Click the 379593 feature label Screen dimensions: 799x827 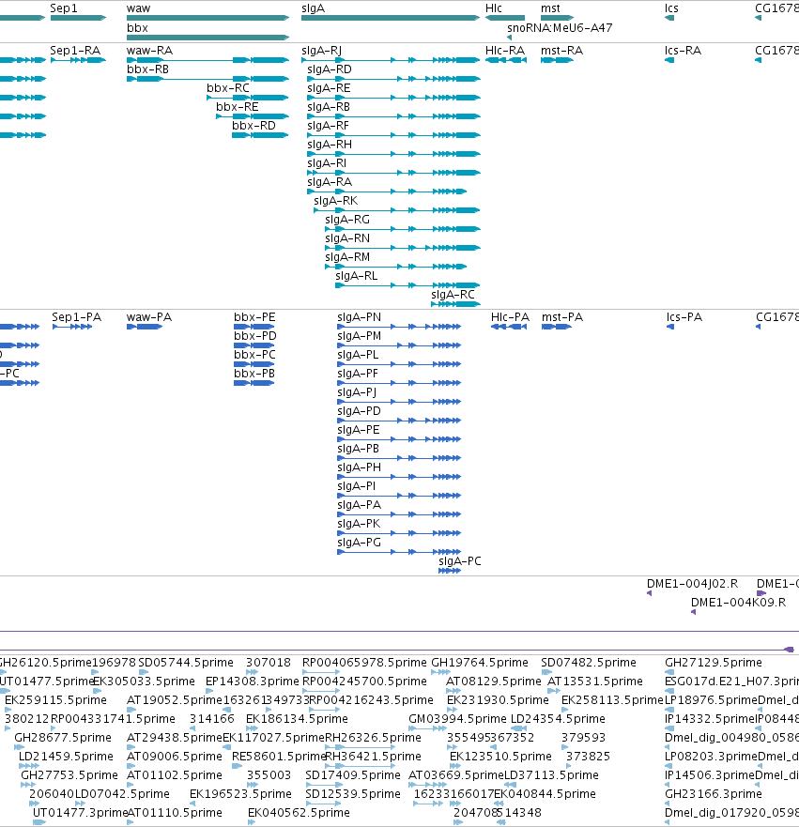click(x=583, y=738)
